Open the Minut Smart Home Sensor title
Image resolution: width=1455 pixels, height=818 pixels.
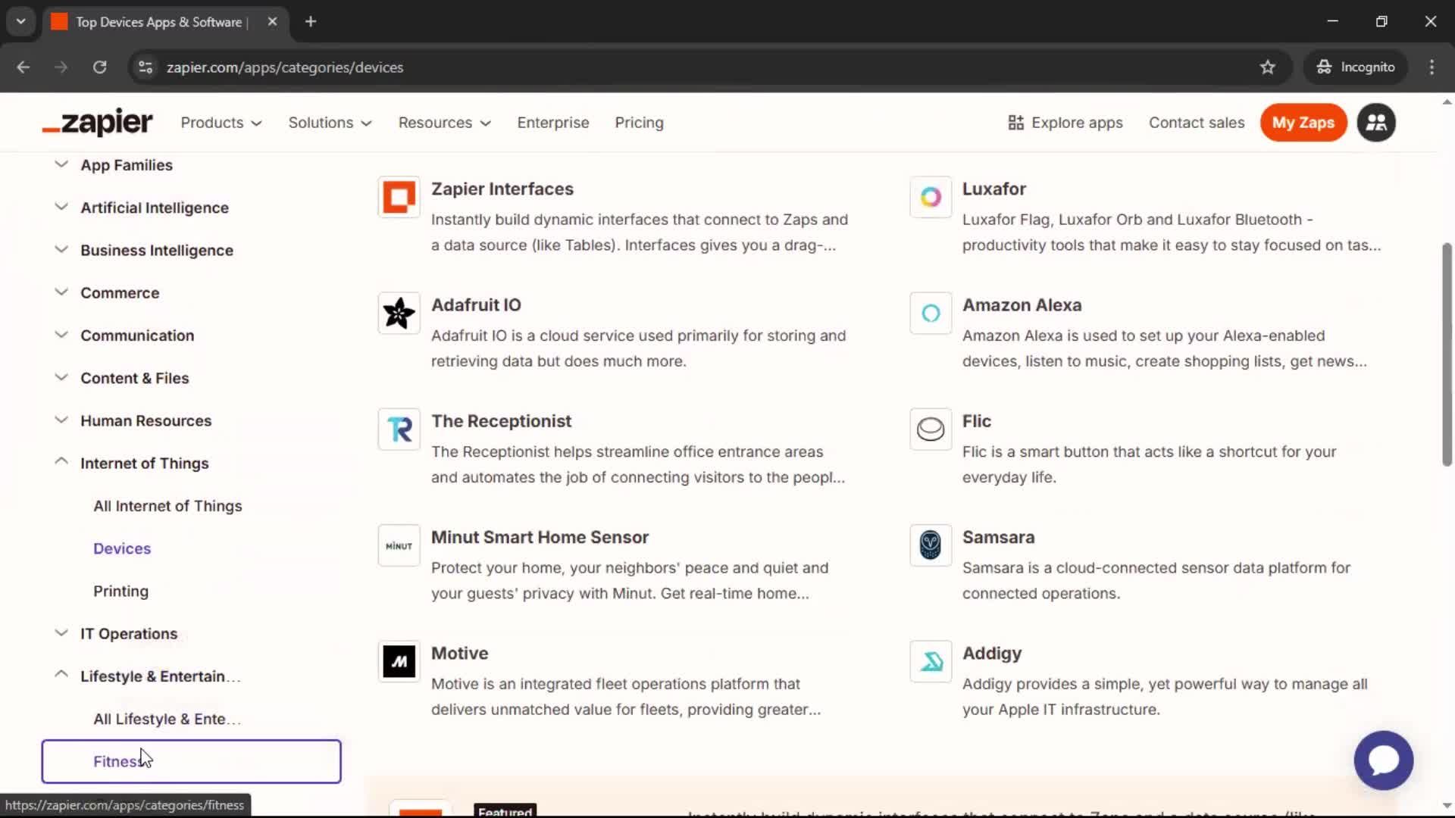tap(540, 537)
